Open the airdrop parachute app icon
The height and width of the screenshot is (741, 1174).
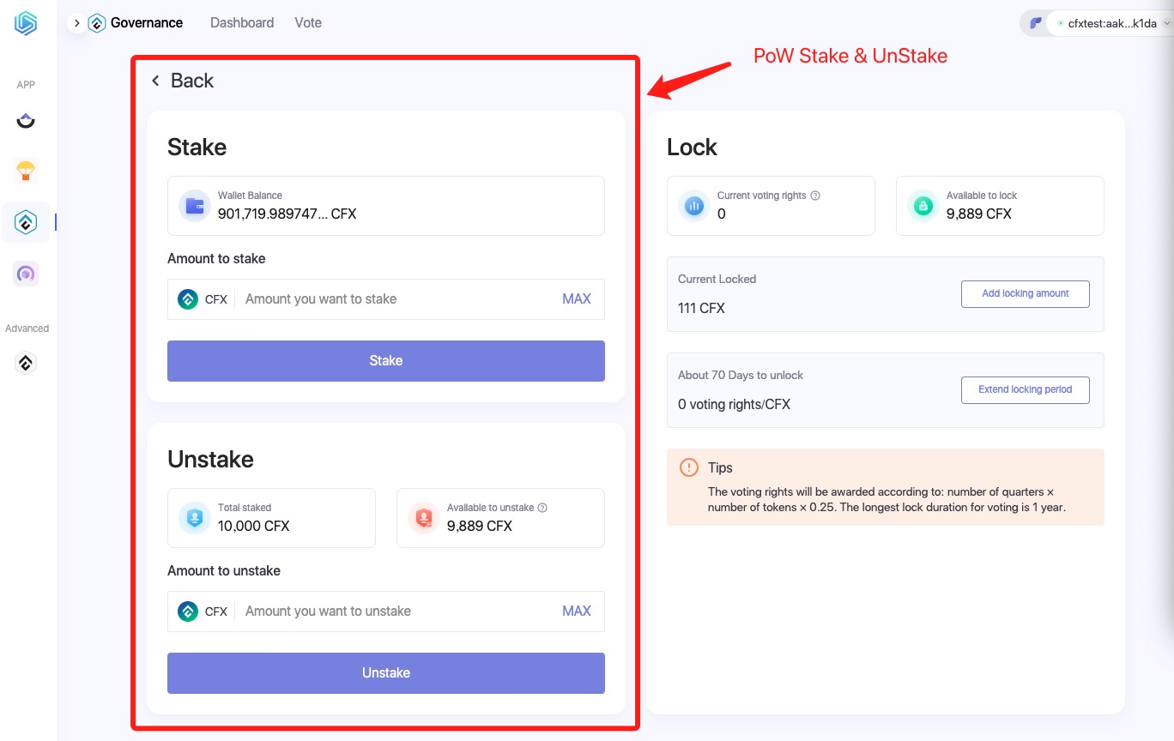pos(26,171)
